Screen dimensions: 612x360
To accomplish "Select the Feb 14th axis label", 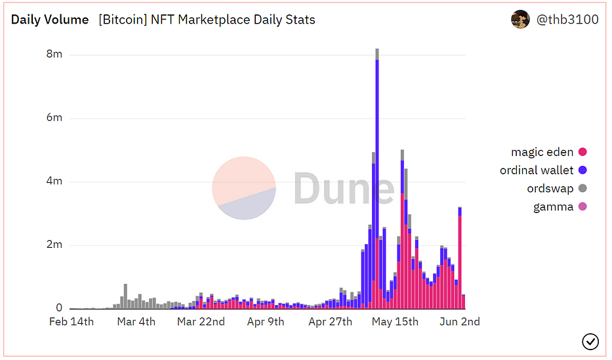I will (x=71, y=322).
